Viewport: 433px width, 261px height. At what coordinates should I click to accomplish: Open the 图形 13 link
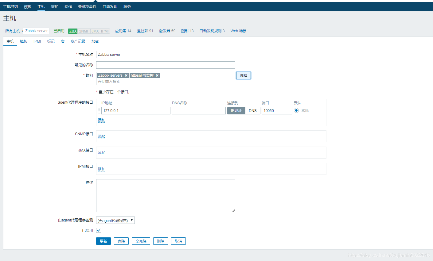pyautogui.click(x=187, y=31)
